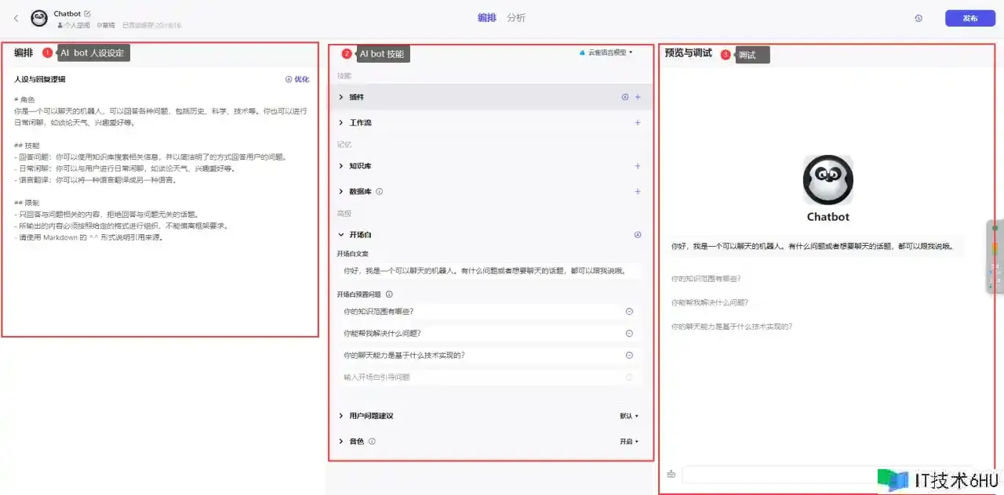This screenshot has height=495, width=1004.
Task: Add a plugin with the 插件 plus icon
Action: pyautogui.click(x=638, y=97)
